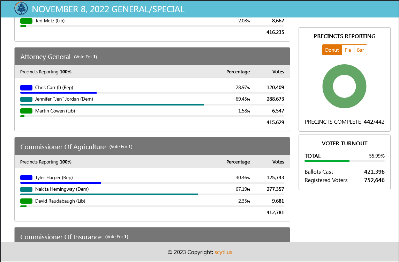This screenshot has width=399, height=262.
Task: Click the Ted Metz vote count 8,667
Action: click(278, 21)
